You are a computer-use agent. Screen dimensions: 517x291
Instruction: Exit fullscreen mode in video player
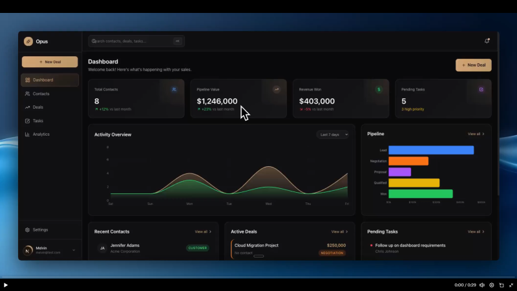click(511, 285)
